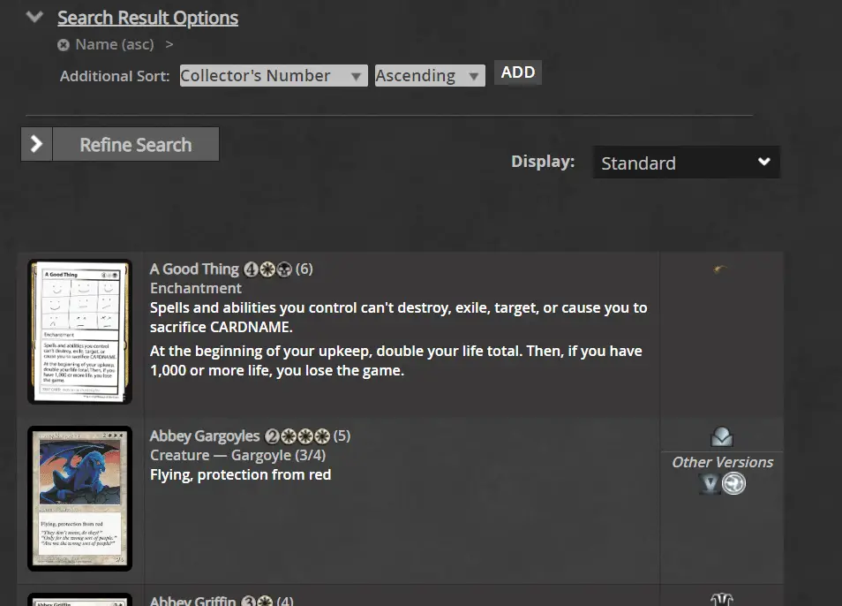
Task: Click the ADD sort button
Action: point(518,72)
